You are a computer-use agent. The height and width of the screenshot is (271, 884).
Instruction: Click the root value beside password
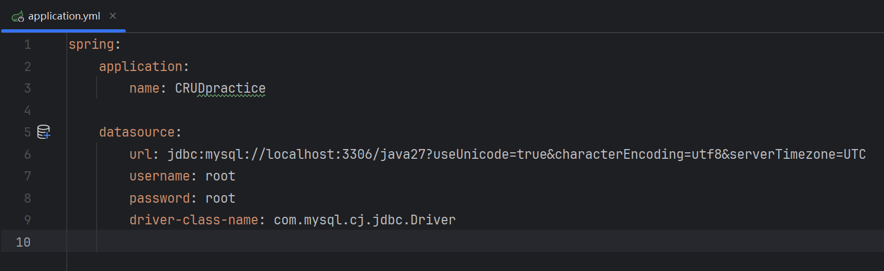point(220,198)
